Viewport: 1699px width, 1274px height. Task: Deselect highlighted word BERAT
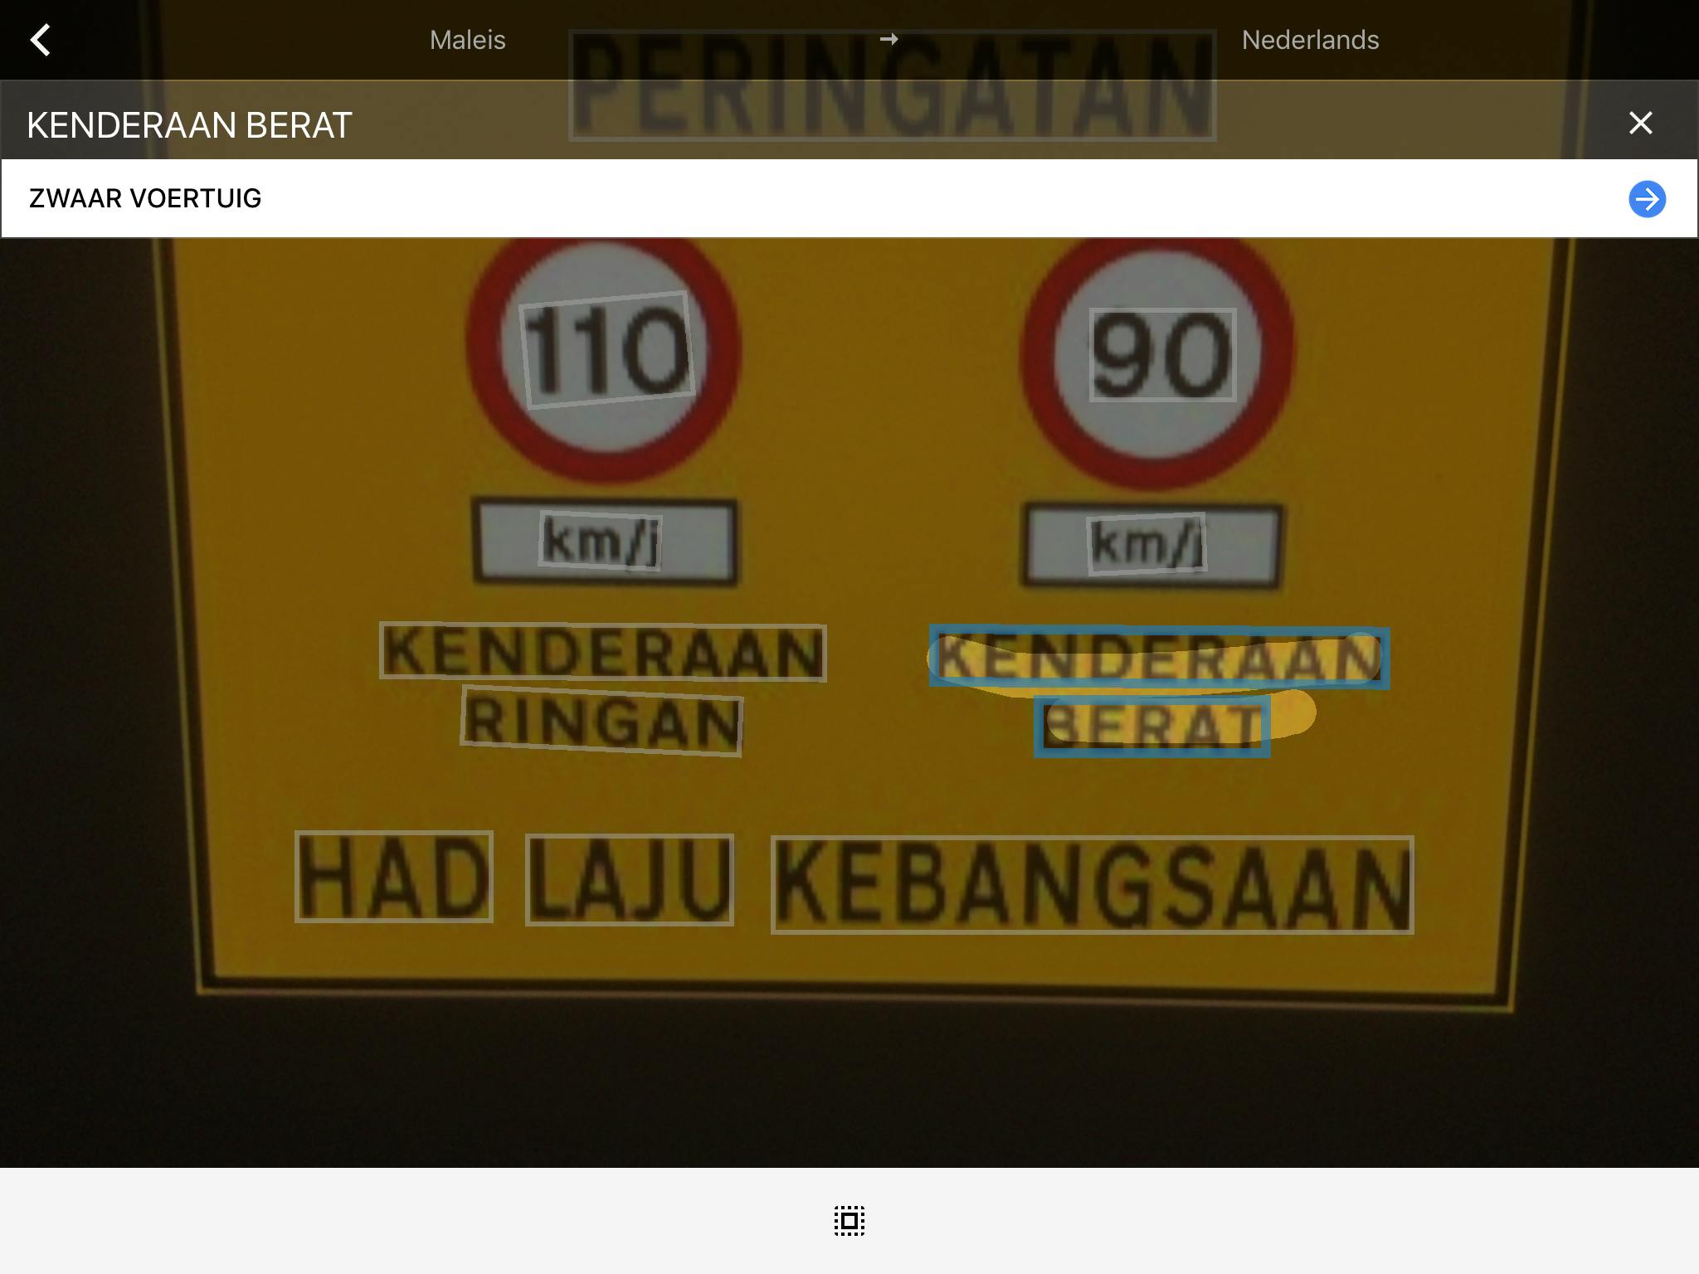click(x=1152, y=727)
